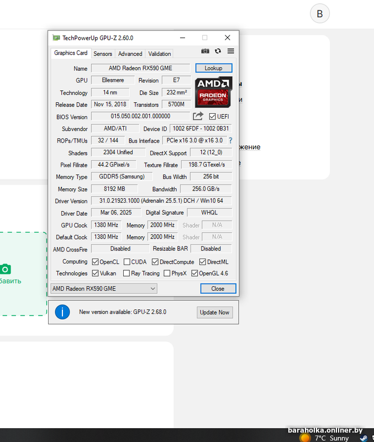374x442 pixels.
Task: Switch to the Graphics Card tab
Action: pos(71,53)
